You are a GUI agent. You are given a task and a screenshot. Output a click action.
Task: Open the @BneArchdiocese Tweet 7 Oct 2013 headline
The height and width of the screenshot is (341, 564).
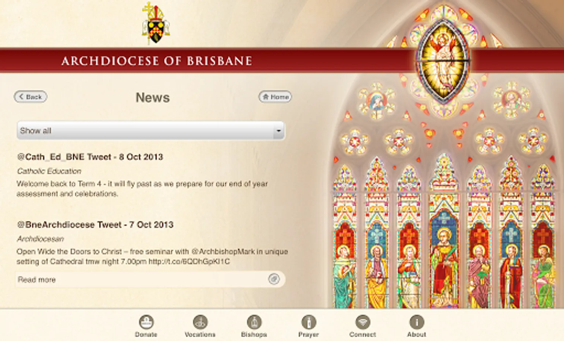95,225
